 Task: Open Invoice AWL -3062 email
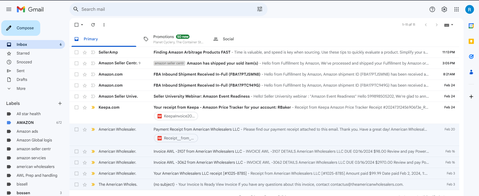click(264, 162)
